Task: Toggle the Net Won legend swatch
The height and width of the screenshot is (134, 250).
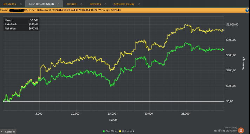Action: click(x=104, y=131)
